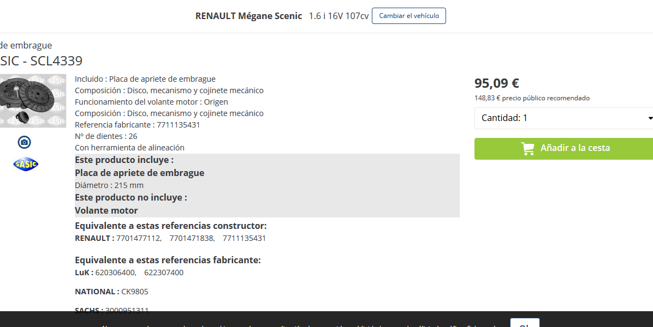
Task: Click Equivalente a estas referencias fabricante heading
Action: (x=168, y=260)
